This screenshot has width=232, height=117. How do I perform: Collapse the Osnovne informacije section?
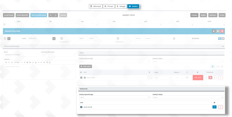[223, 46]
